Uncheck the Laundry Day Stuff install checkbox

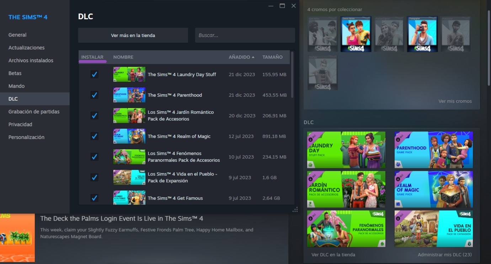94,75
